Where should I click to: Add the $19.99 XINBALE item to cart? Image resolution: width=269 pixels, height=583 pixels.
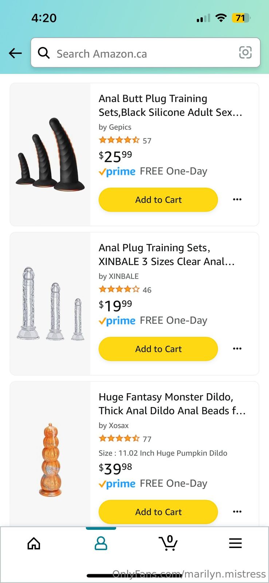158,349
